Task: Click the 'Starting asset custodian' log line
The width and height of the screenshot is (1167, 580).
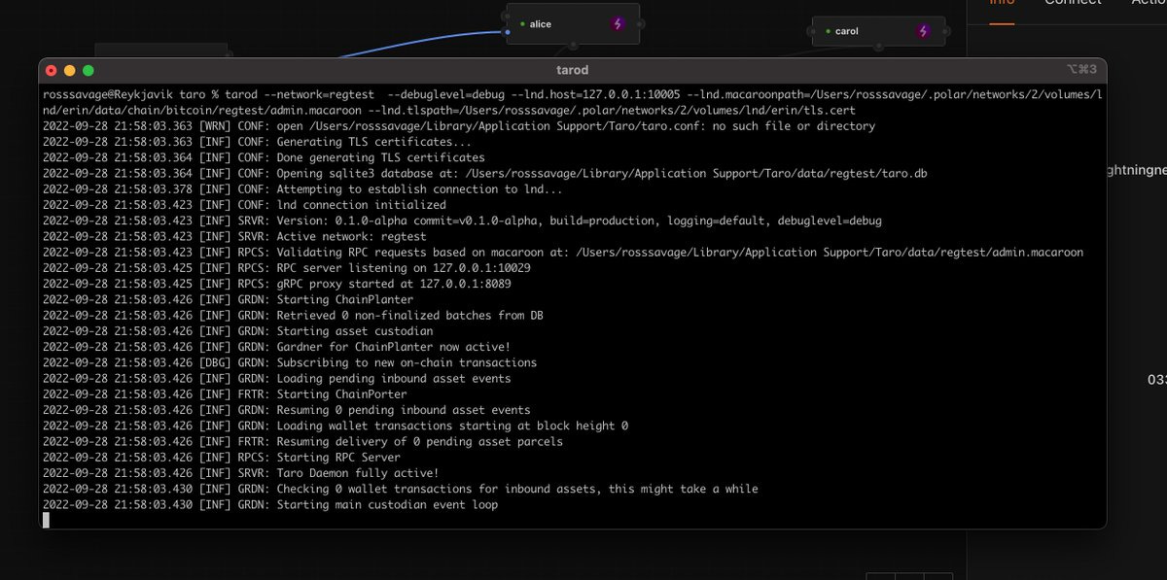Action: [x=238, y=331]
